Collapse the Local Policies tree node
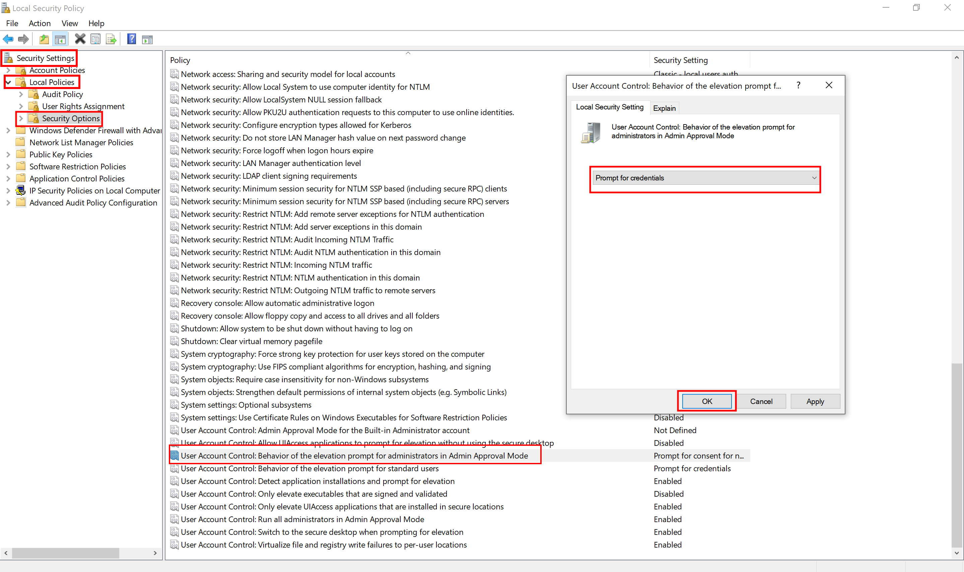The image size is (964, 572). (x=8, y=82)
